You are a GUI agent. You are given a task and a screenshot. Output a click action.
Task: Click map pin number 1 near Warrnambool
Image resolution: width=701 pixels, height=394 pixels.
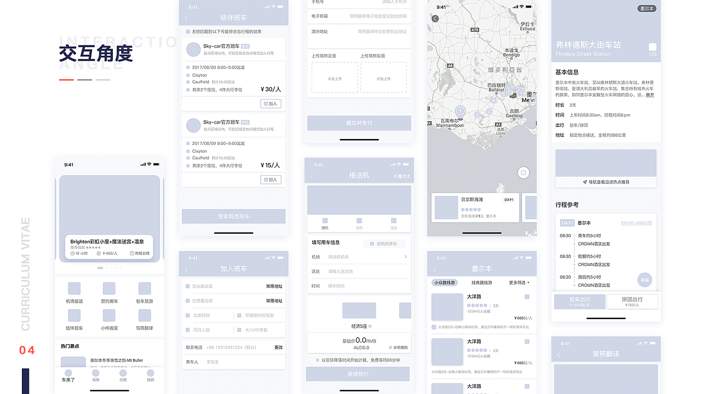[461, 111]
